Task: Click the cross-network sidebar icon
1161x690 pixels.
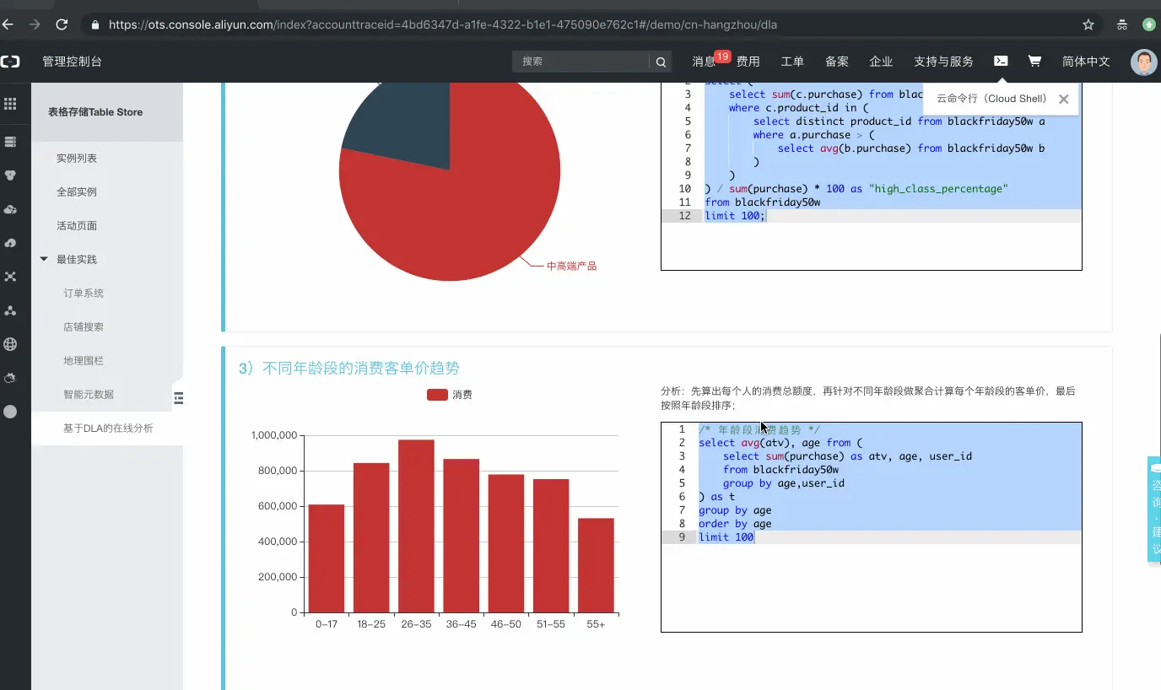Action: [x=10, y=277]
